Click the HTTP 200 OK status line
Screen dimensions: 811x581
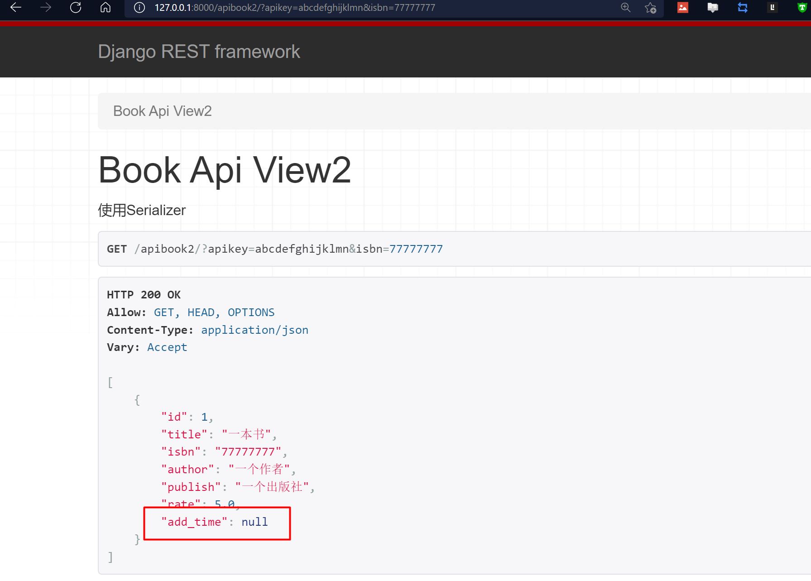click(x=144, y=295)
